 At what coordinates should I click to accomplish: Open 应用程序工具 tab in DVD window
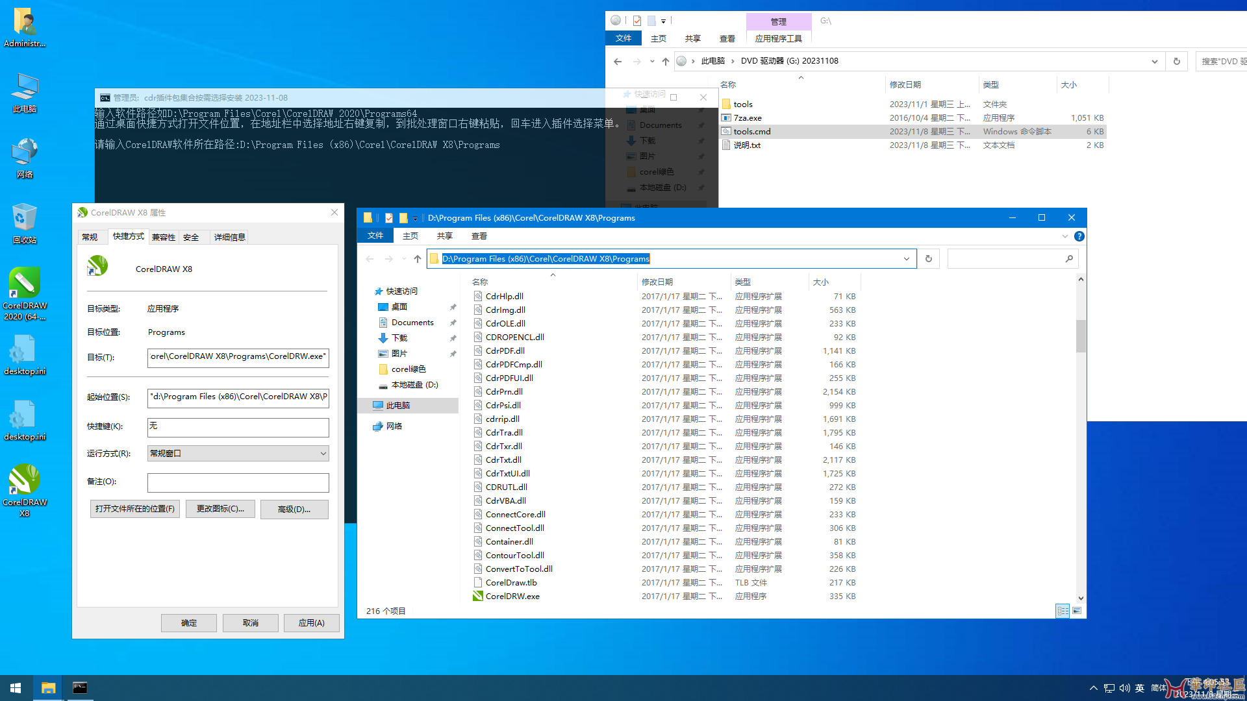(x=778, y=39)
